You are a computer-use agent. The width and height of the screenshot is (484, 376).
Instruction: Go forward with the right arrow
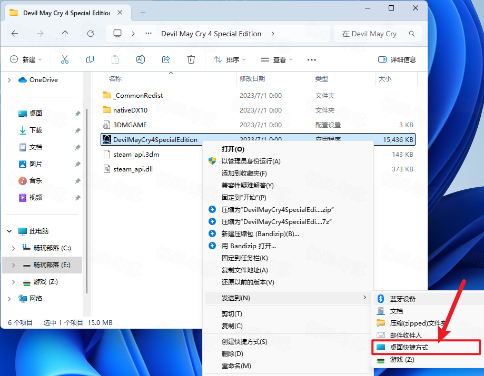point(40,34)
